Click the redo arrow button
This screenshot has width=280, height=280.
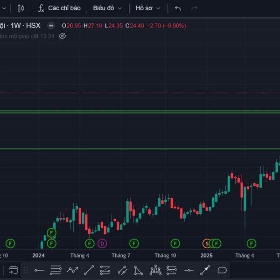click(x=194, y=8)
